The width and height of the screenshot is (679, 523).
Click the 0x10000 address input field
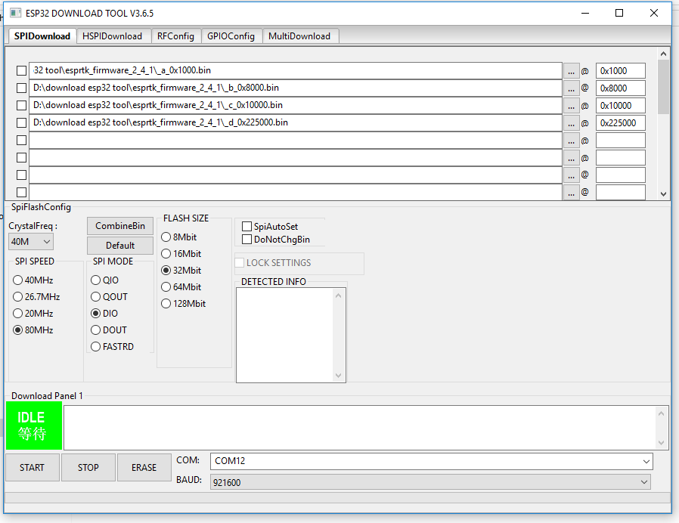[620, 105]
